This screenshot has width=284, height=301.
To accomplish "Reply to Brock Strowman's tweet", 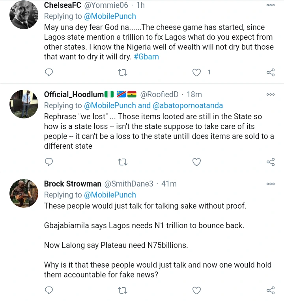I will [49, 290].
